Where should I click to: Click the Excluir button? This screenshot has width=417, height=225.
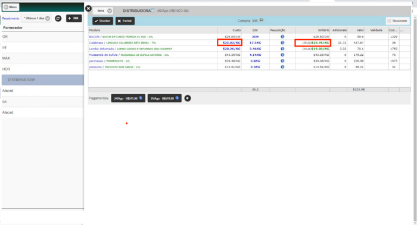[x=125, y=21]
